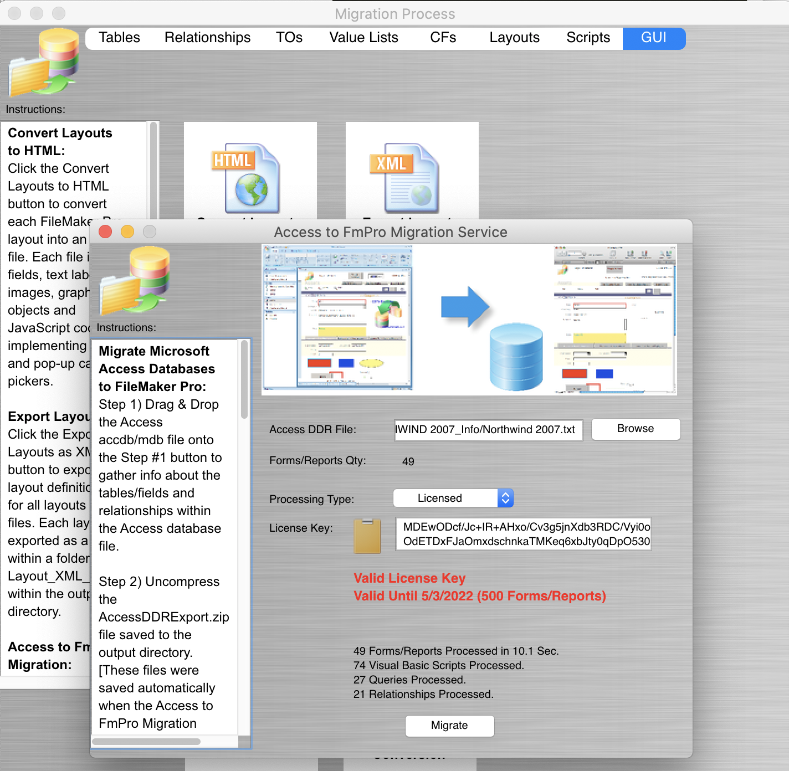Open the Layouts tab

[514, 38]
